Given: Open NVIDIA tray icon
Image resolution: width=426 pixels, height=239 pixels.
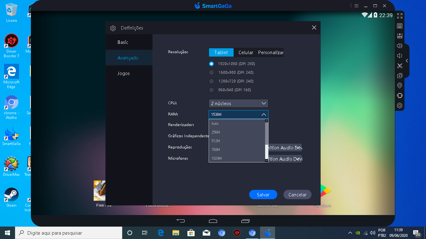Looking at the screenshot, I should tap(358, 233).
